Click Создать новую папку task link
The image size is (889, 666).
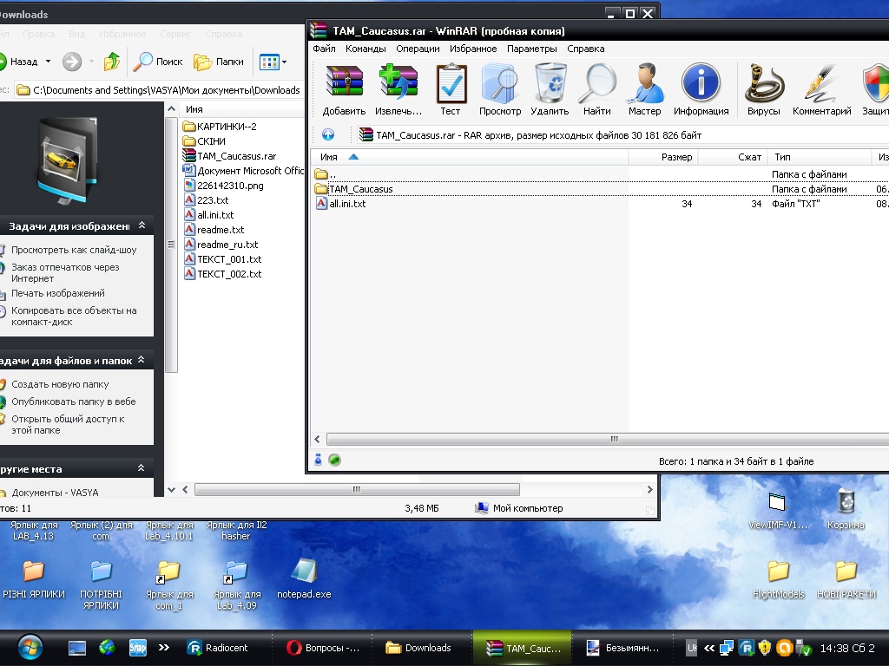pyautogui.click(x=60, y=384)
